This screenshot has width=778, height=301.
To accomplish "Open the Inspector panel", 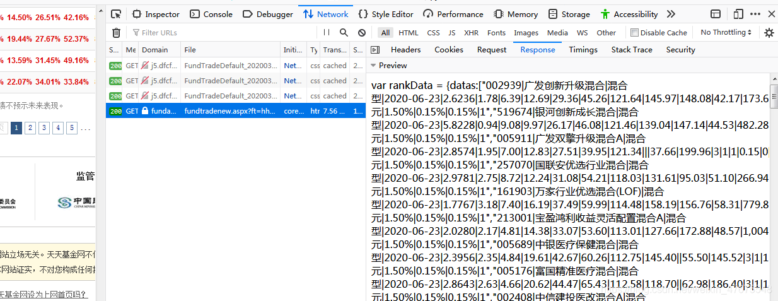I will click(156, 14).
